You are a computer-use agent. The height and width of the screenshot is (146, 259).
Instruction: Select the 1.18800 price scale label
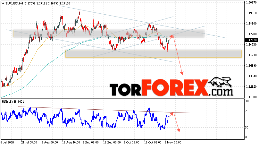click(251, 24)
